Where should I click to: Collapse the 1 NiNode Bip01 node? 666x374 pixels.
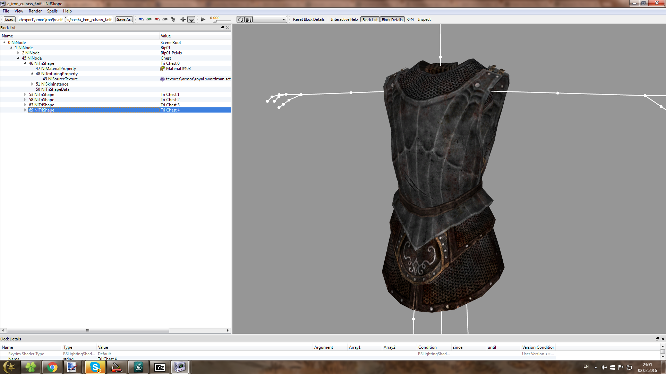11,48
